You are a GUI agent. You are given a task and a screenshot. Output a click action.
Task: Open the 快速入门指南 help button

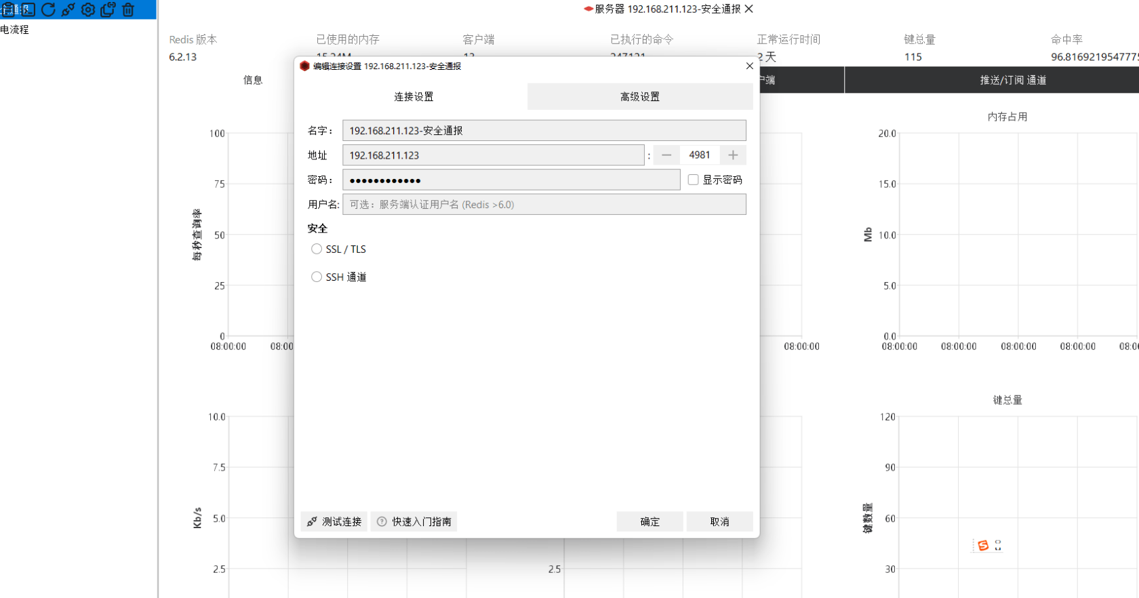pyautogui.click(x=414, y=521)
